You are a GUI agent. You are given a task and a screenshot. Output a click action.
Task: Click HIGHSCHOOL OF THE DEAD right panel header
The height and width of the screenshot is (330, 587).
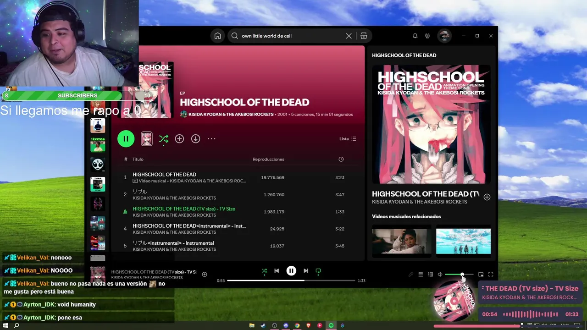pos(404,55)
